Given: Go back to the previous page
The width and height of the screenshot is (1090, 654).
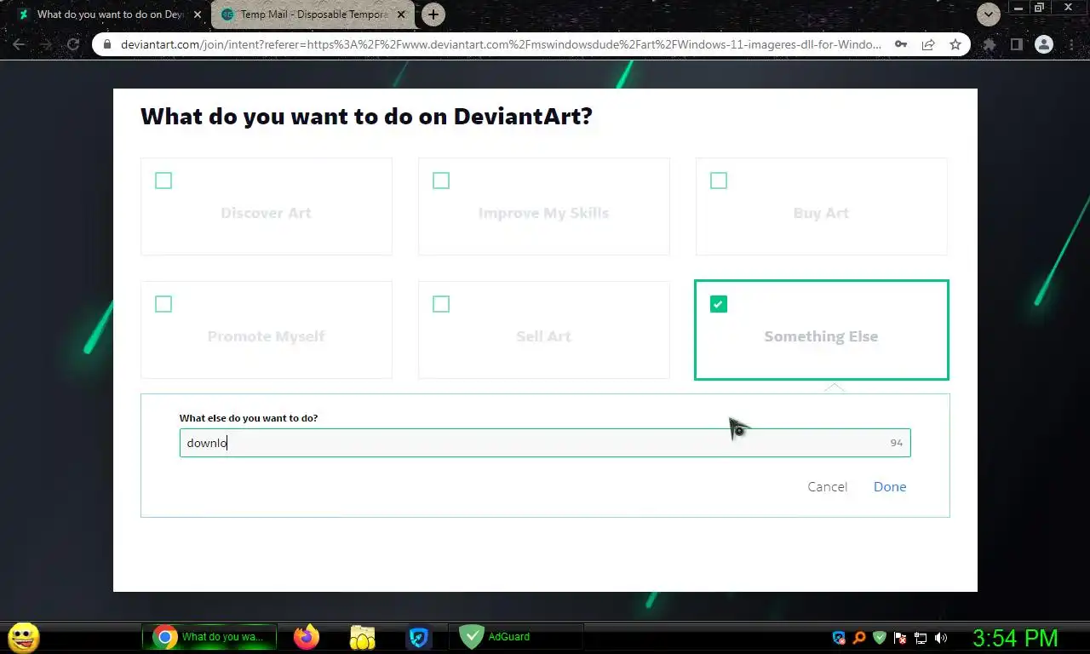Looking at the screenshot, I should click(19, 44).
